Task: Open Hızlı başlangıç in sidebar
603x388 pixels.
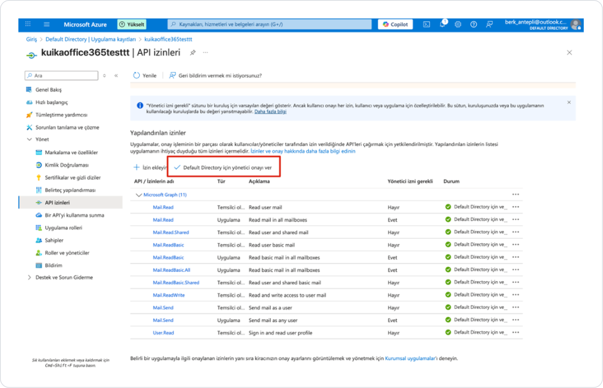Action: coord(51,102)
